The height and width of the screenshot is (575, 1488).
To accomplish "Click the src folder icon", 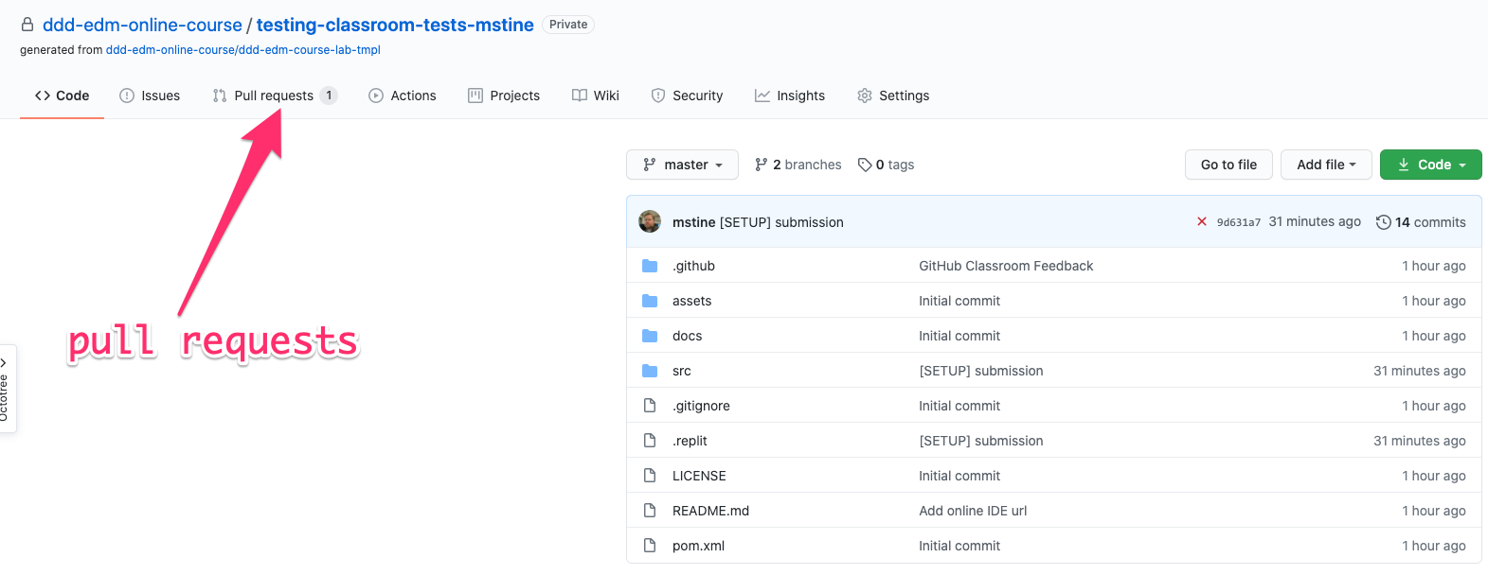I will pyautogui.click(x=650, y=371).
